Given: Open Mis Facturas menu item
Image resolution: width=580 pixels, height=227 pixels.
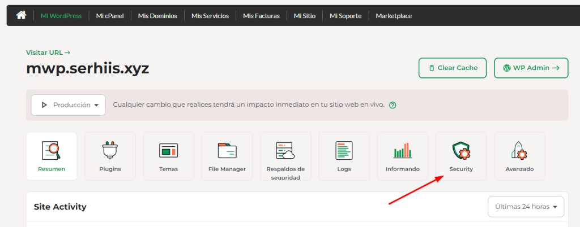Looking at the screenshot, I should (x=261, y=16).
